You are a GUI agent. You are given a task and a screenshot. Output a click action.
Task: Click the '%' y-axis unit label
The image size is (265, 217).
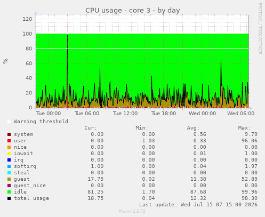[x=5, y=61]
